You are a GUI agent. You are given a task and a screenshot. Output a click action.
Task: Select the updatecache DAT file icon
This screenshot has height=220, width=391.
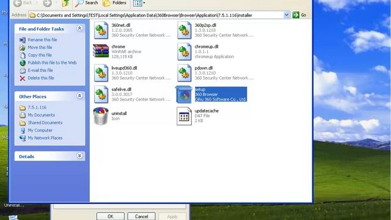coord(184,116)
